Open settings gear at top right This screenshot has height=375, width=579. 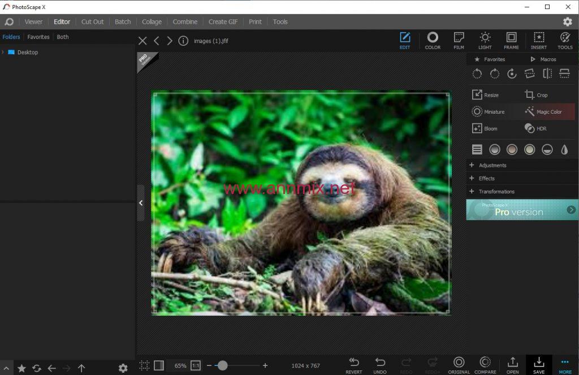pos(568,22)
